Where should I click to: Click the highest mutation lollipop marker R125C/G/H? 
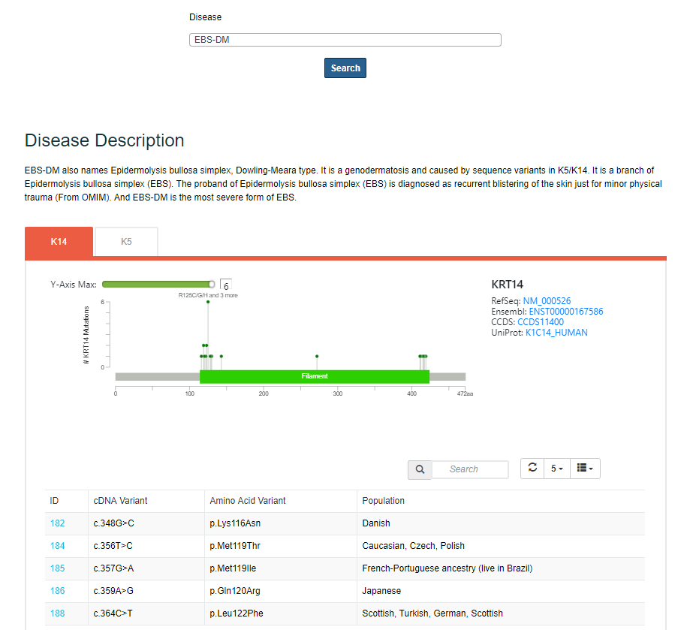208,302
